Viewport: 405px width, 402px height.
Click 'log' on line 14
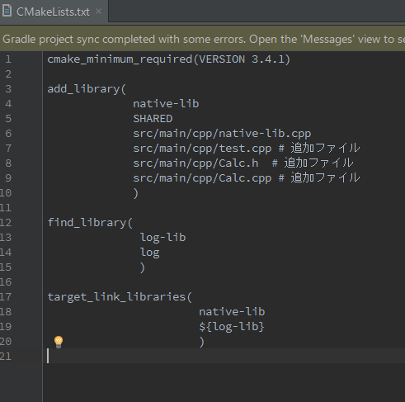point(149,253)
